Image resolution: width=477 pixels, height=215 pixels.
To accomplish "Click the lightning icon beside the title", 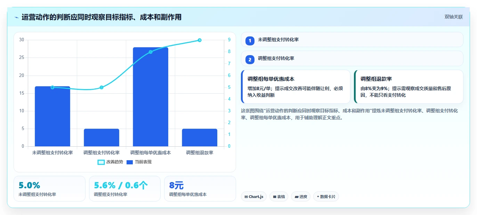I will tap(17, 17).
